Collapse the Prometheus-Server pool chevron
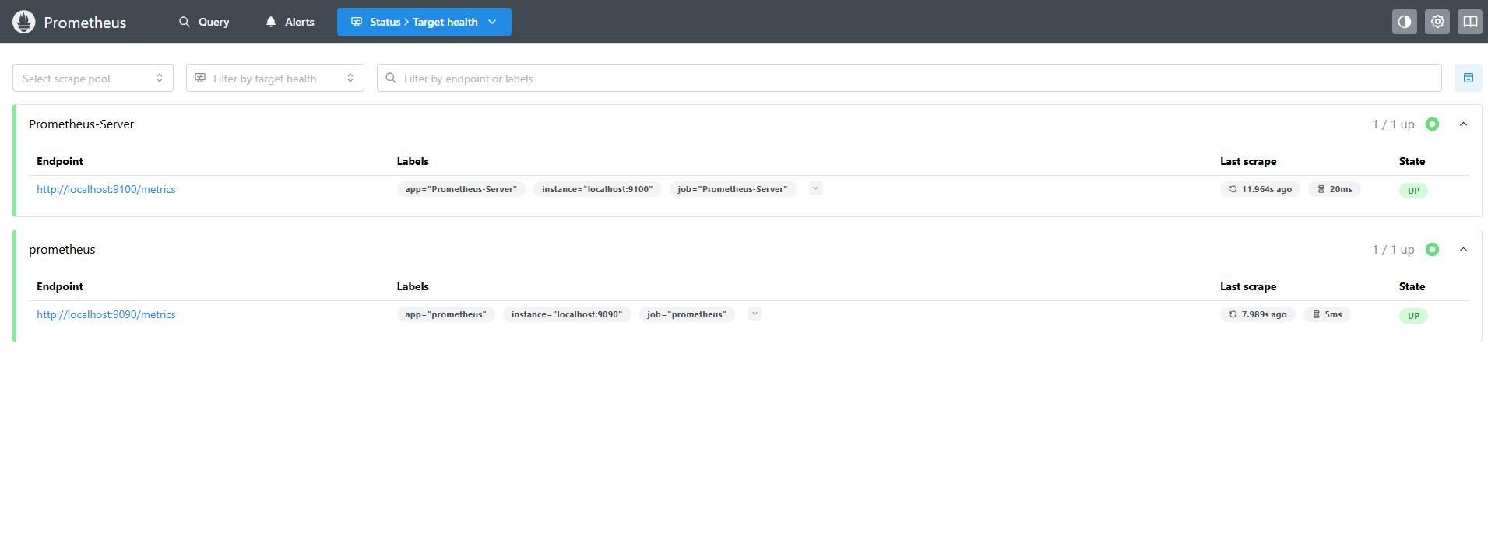Image resolution: width=1488 pixels, height=554 pixels. click(1463, 124)
